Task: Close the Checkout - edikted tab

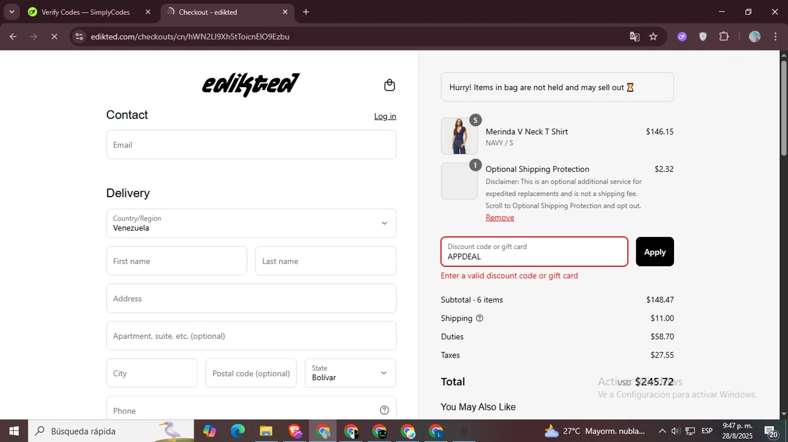Action: tap(285, 12)
